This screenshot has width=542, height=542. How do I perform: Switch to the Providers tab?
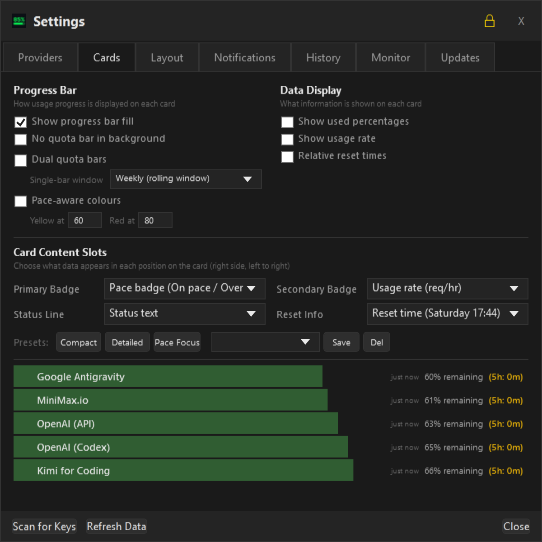(x=40, y=57)
